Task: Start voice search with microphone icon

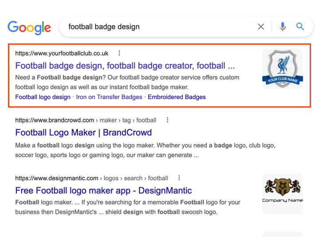Action: 283,27
